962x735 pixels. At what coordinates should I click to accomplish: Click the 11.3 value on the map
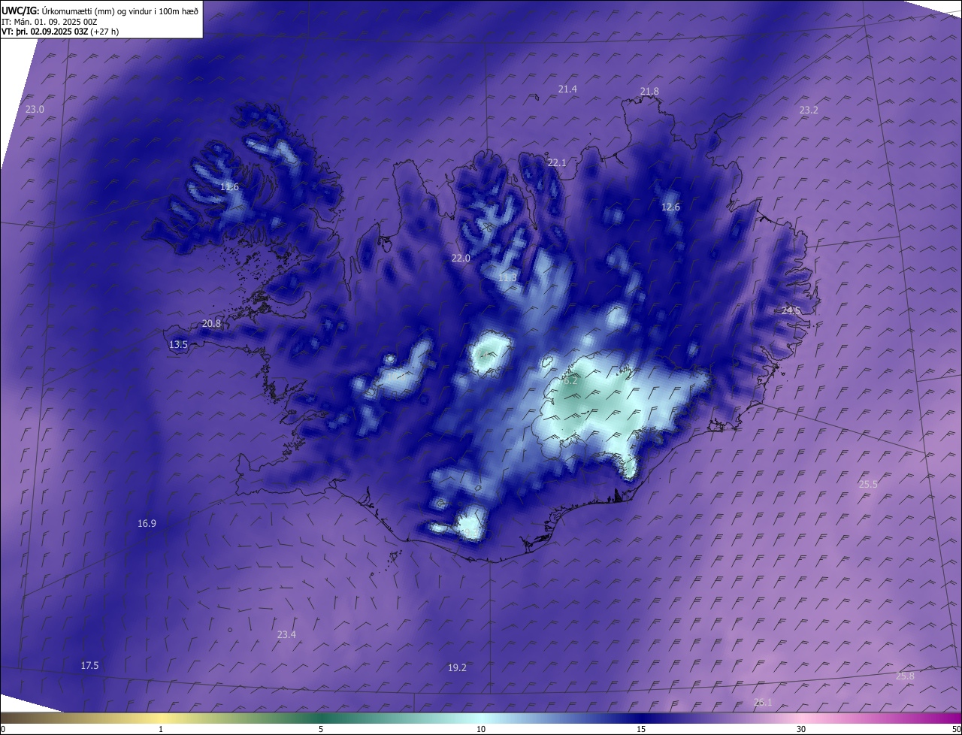point(507,278)
